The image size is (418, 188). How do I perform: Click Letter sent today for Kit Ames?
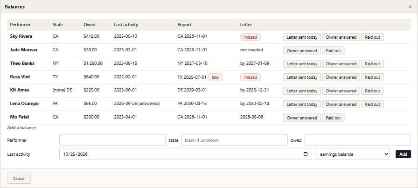click(302, 91)
